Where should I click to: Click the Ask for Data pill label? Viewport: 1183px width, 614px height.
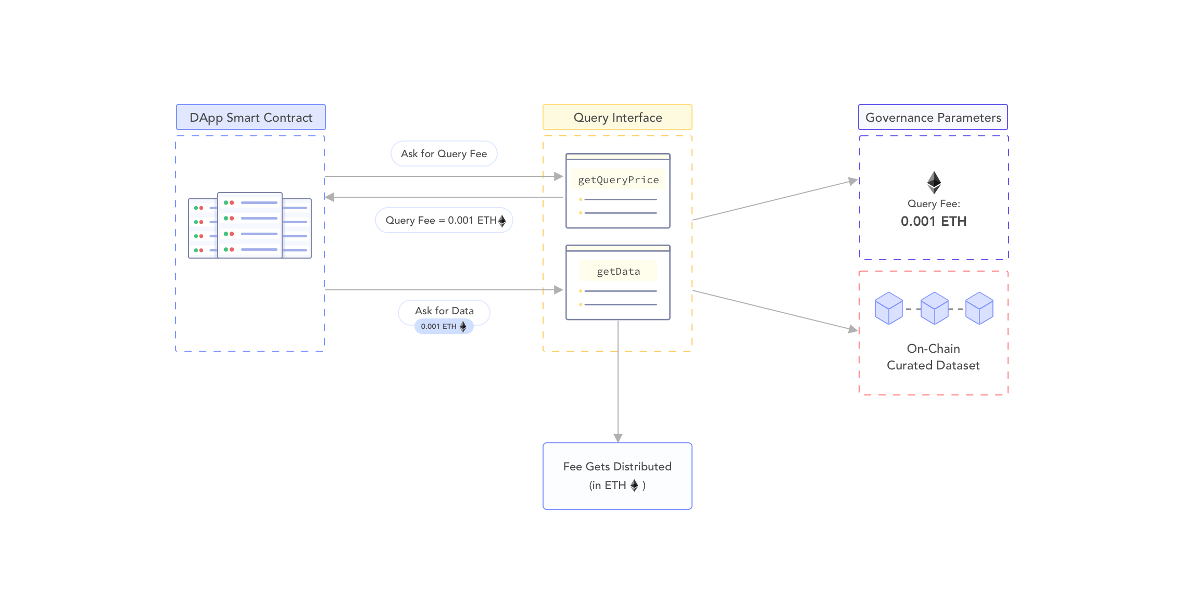(x=444, y=311)
